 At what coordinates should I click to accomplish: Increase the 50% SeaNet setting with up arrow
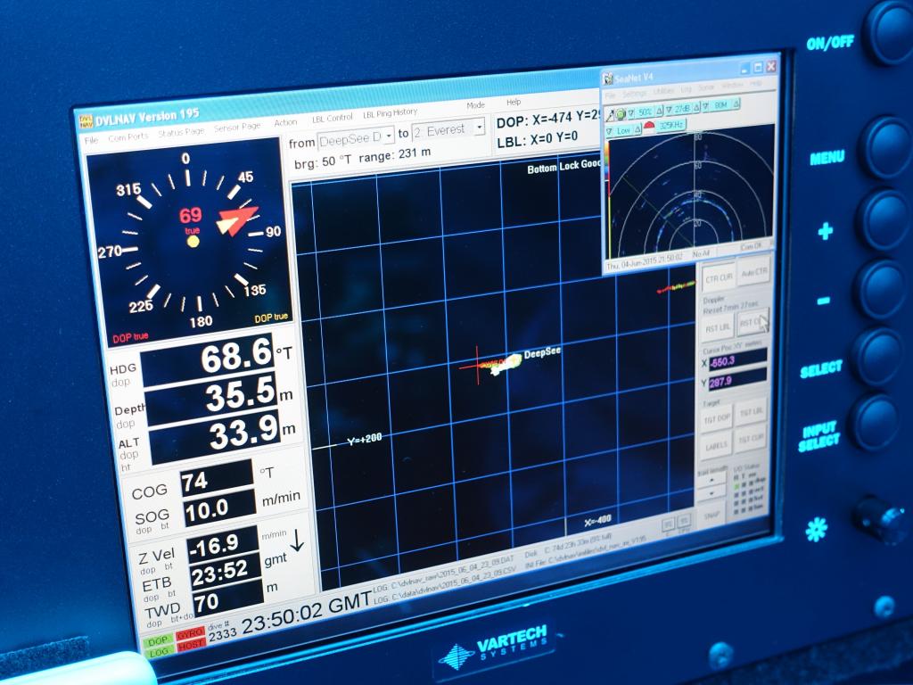coord(659,111)
